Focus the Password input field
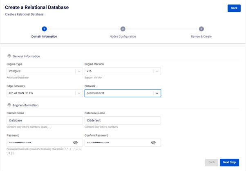Screen dimensions: 246x171 [45, 143]
